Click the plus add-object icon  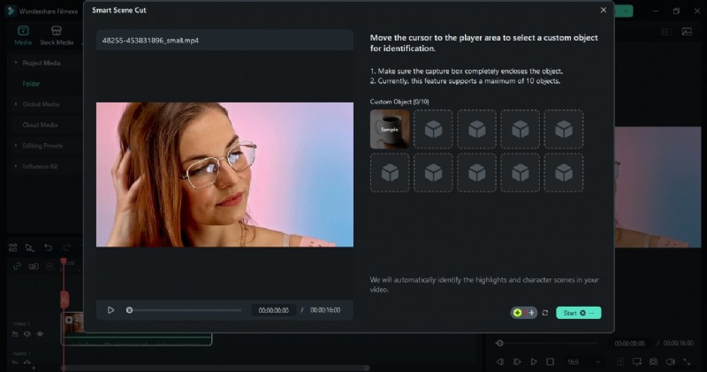pyautogui.click(x=530, y=313)
